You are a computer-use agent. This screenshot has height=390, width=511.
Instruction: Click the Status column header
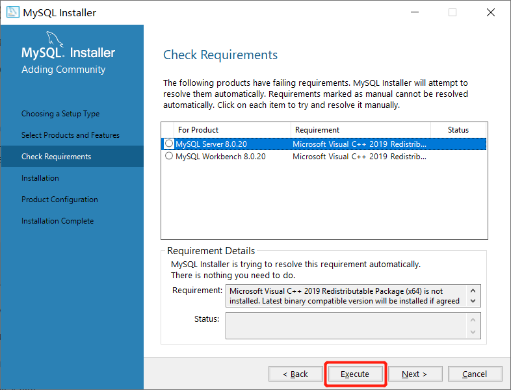click(x=458, y=129)
